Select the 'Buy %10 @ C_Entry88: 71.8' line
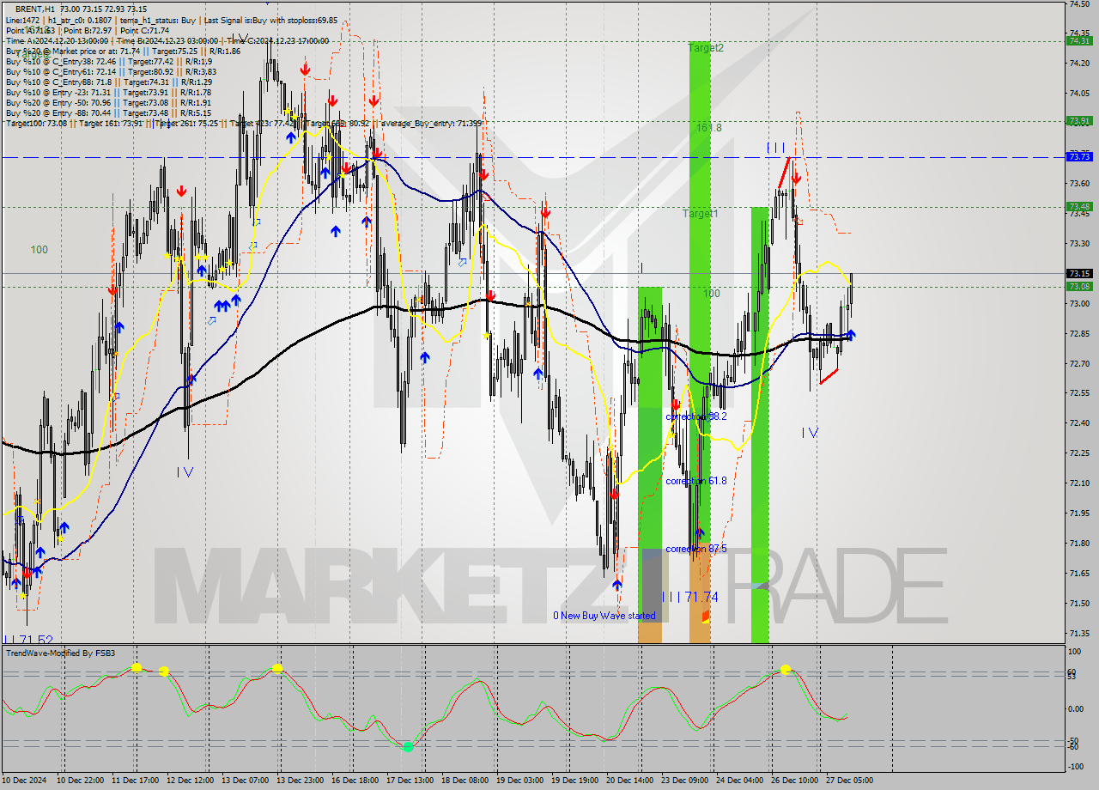This screenshot has height=790, width=1099. tap(58, 82)
